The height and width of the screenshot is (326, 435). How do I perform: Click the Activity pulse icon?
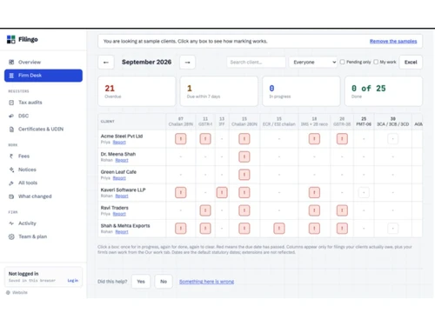[11, 223]
